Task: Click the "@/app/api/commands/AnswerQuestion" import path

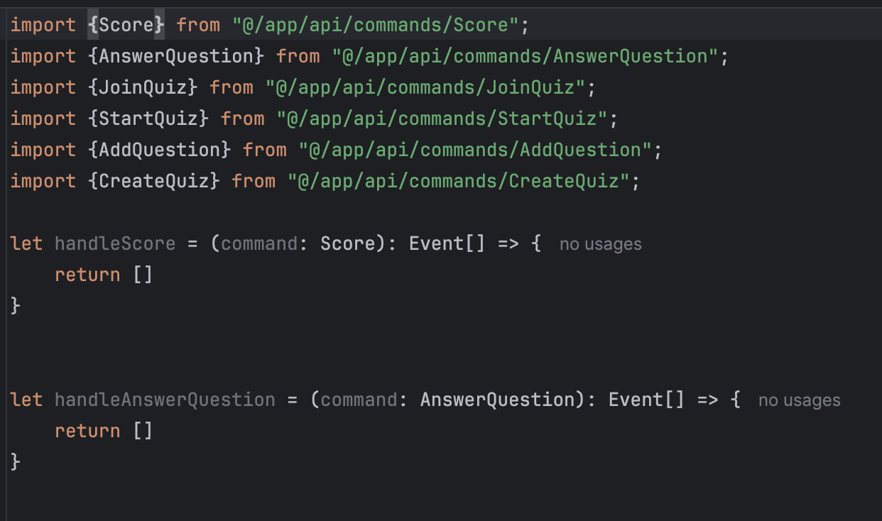Action: tap(526, 56)
